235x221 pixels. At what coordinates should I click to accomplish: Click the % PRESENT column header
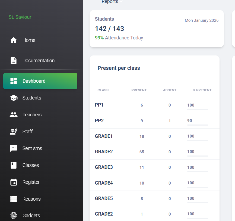202,90
